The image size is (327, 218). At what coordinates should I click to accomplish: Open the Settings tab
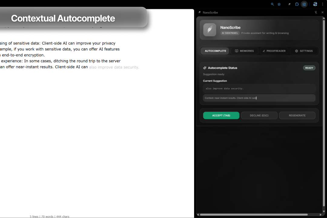[x=304, y=51]
